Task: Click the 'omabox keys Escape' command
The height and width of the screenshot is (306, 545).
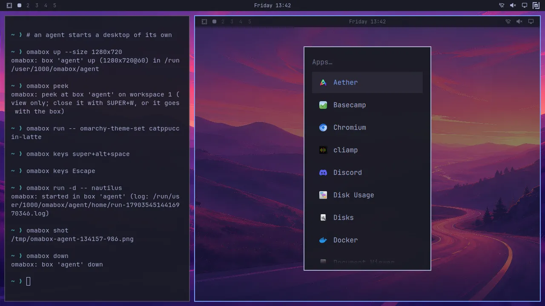Action: tap(61, 171)
